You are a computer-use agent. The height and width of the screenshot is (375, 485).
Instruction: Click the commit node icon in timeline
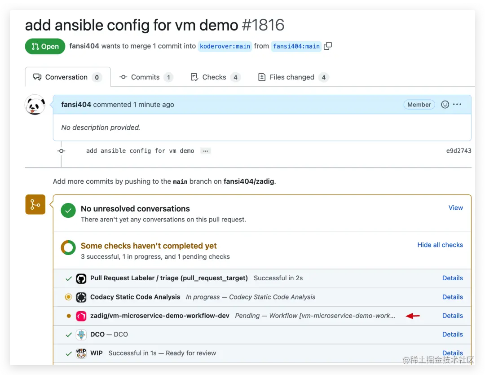tap(61, 151)
